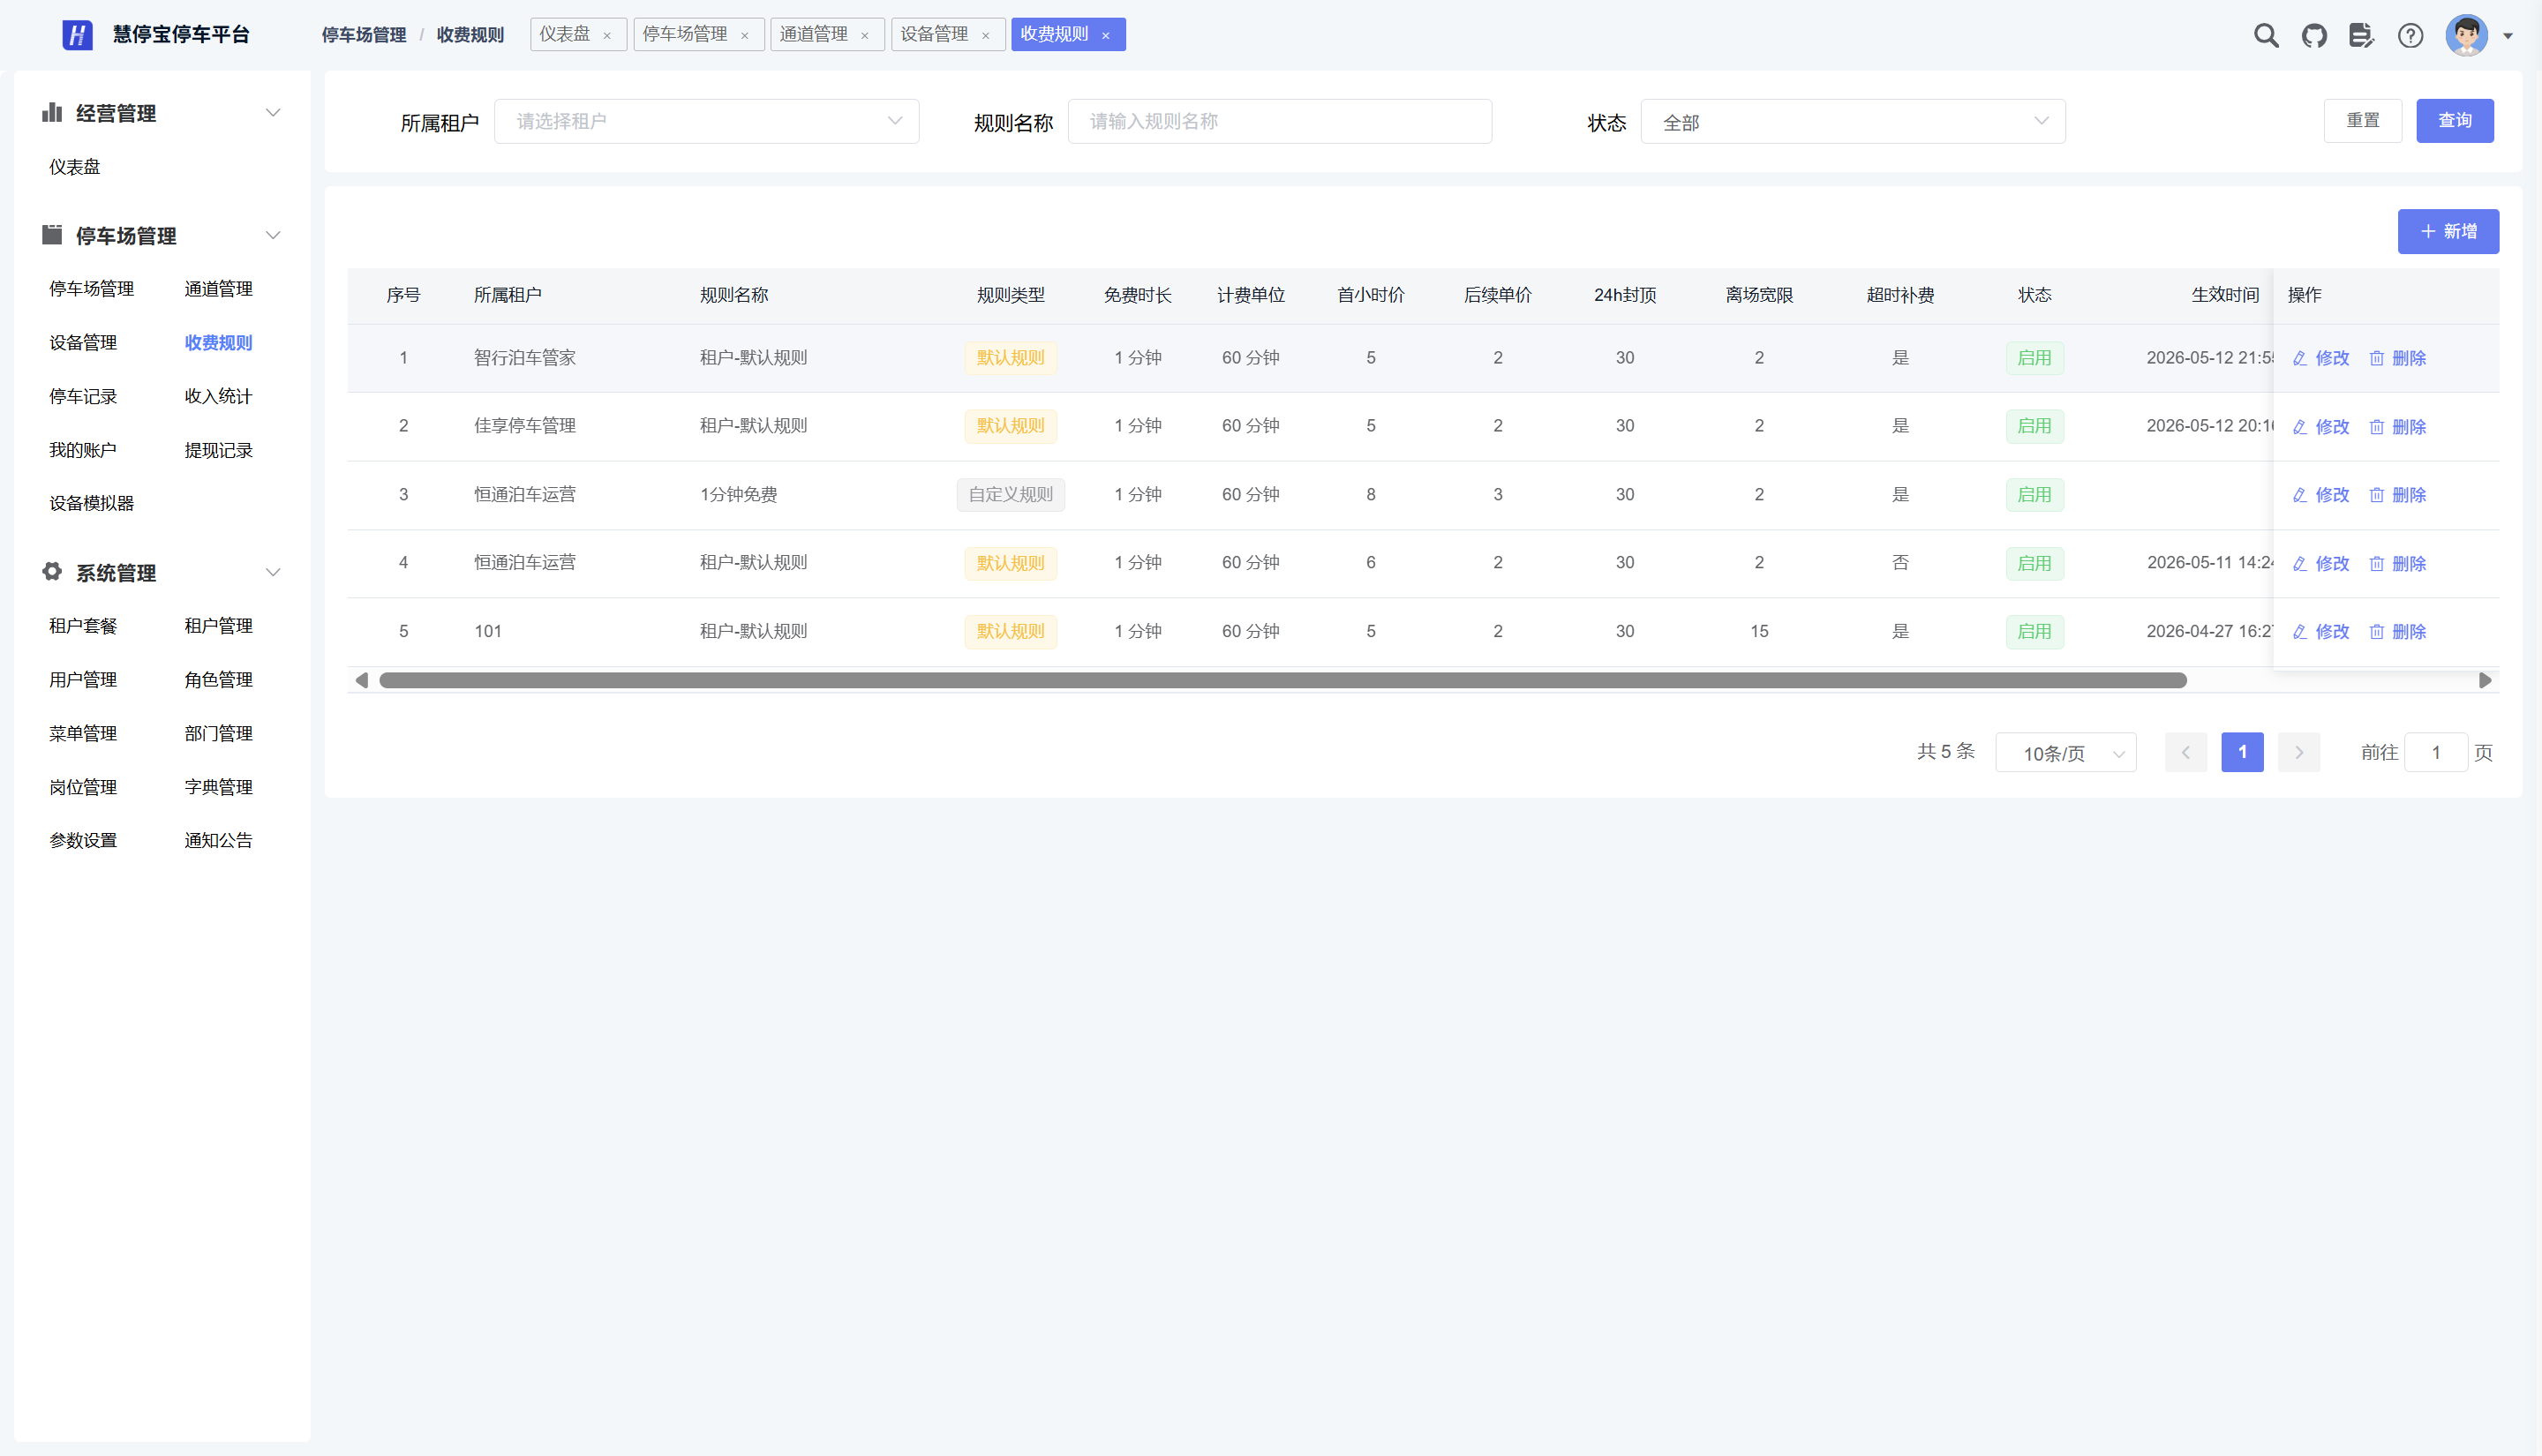Delete tenant 101 rule via 删除

pyautogui.click(x=2398, y=632)
